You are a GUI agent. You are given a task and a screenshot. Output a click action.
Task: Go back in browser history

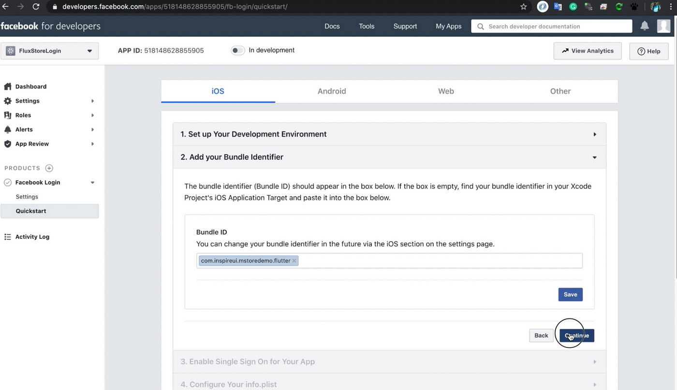click(x=5, y=7)
